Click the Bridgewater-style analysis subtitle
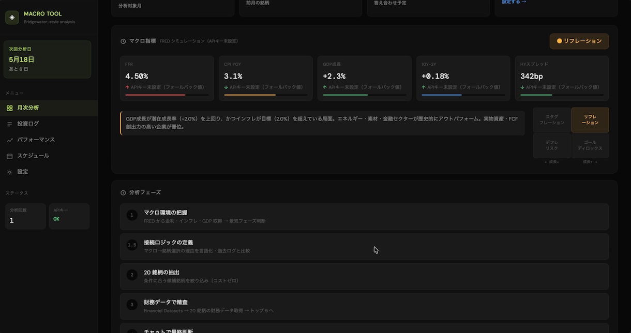 [x=49, y=22]
